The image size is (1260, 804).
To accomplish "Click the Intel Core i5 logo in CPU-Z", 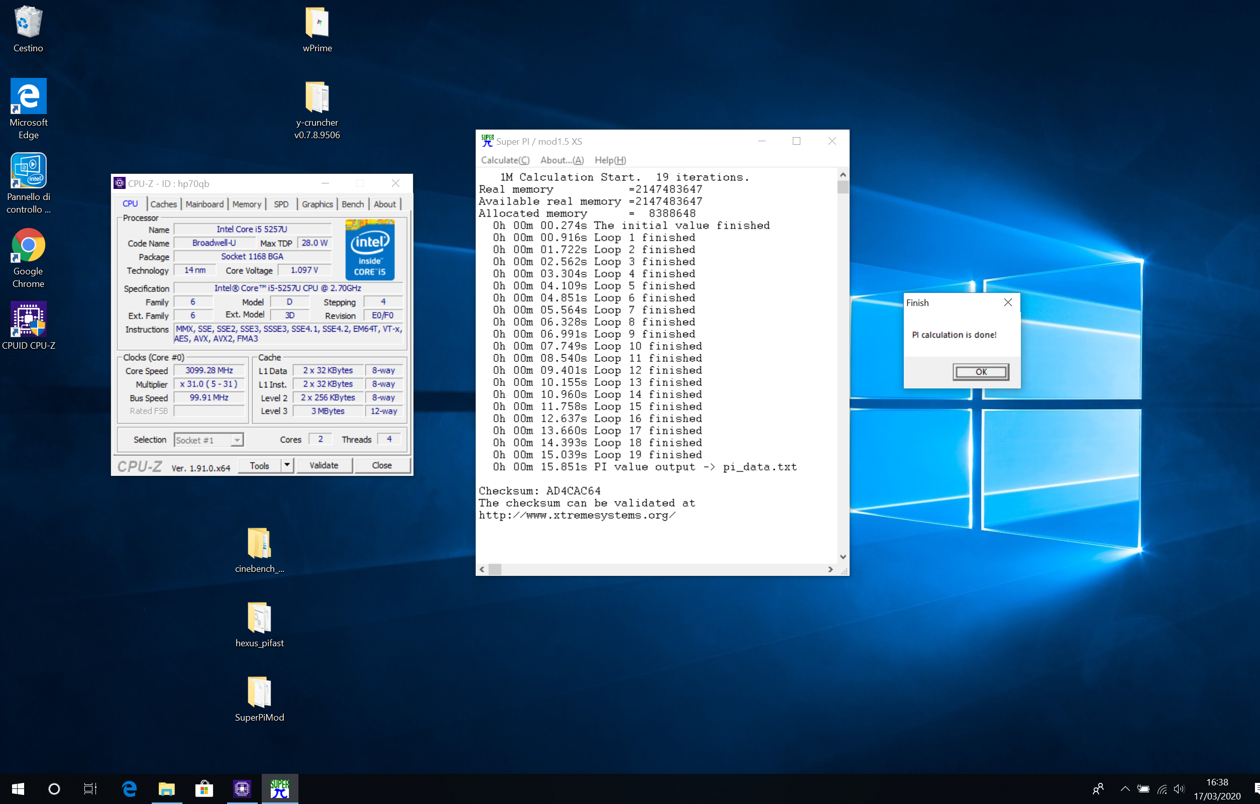I will (x=370, y=250).
